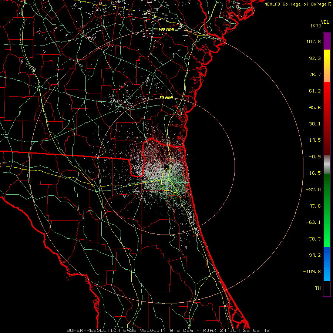Click the TH threshold label
Image resolution: width=333 pixels, height=333 pixels.
[318, 288]
